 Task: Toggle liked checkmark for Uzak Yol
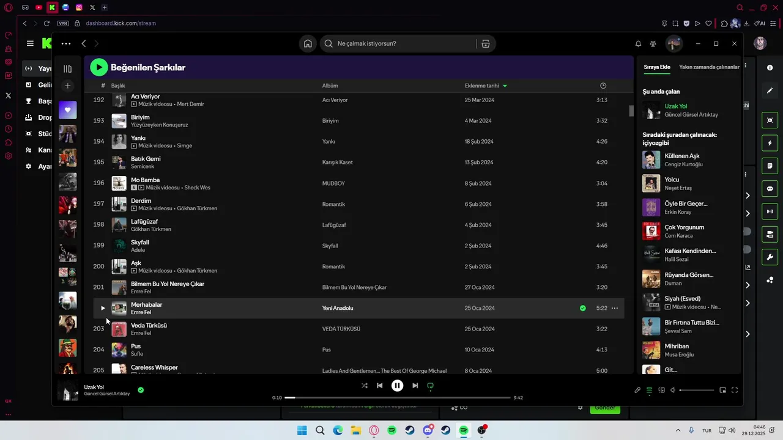tap(141, 390)
